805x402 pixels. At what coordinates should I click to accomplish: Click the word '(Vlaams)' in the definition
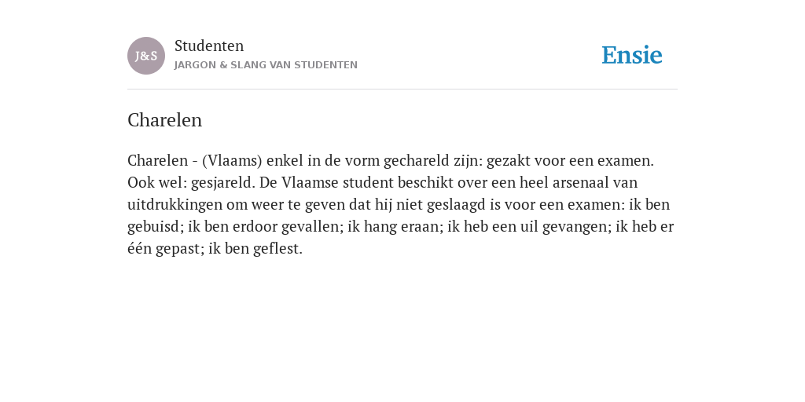tap(232, 160)
